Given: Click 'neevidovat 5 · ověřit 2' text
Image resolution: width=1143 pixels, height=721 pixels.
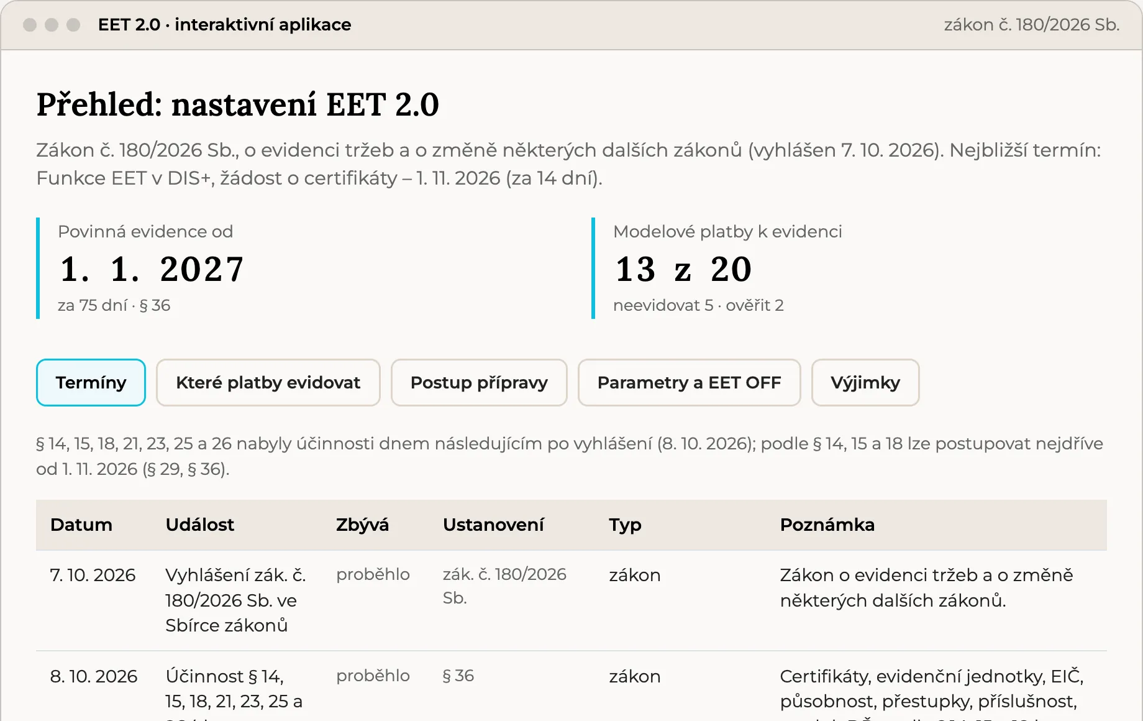Looking at the screenshot, I should 698,305.
